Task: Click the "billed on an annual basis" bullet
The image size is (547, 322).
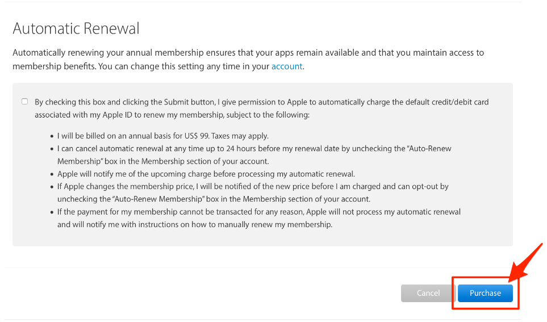Action: (x=163, y=136)
